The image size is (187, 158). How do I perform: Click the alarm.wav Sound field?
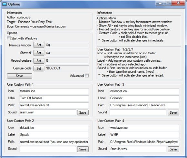pos(48,112)
